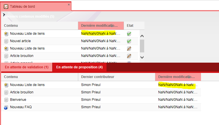Close the Tableau de bord tab
This screenshot has width=219, height=125.
tap(69, 5)
